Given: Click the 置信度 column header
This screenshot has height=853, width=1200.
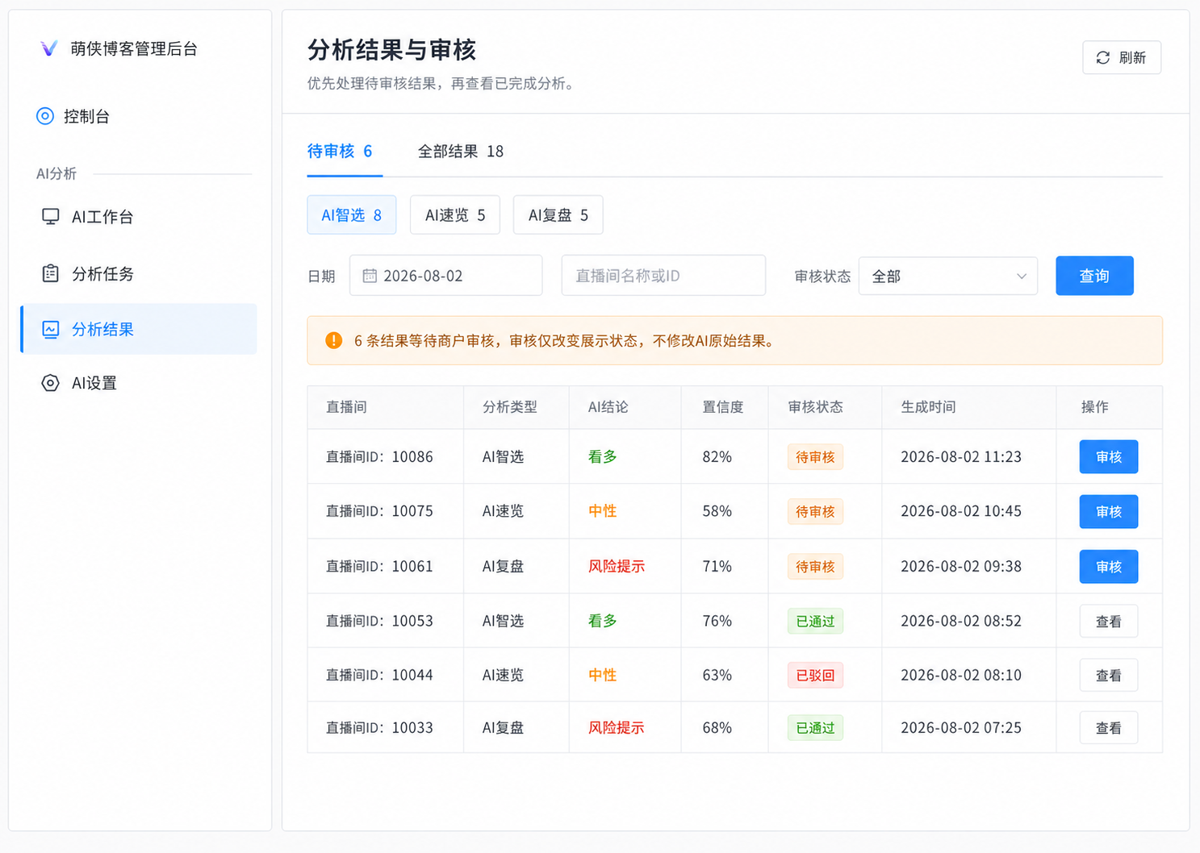Looking at the screenshot, I should click(723, 407).
